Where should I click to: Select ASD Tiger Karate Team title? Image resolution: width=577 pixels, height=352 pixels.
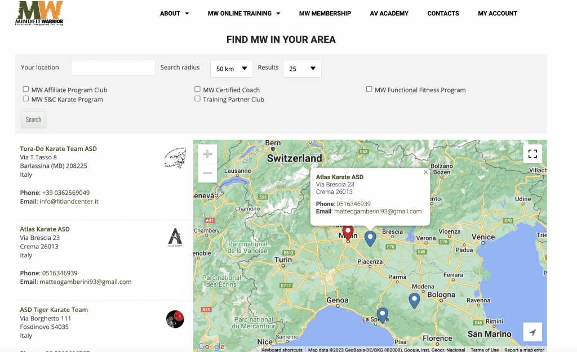54,310
